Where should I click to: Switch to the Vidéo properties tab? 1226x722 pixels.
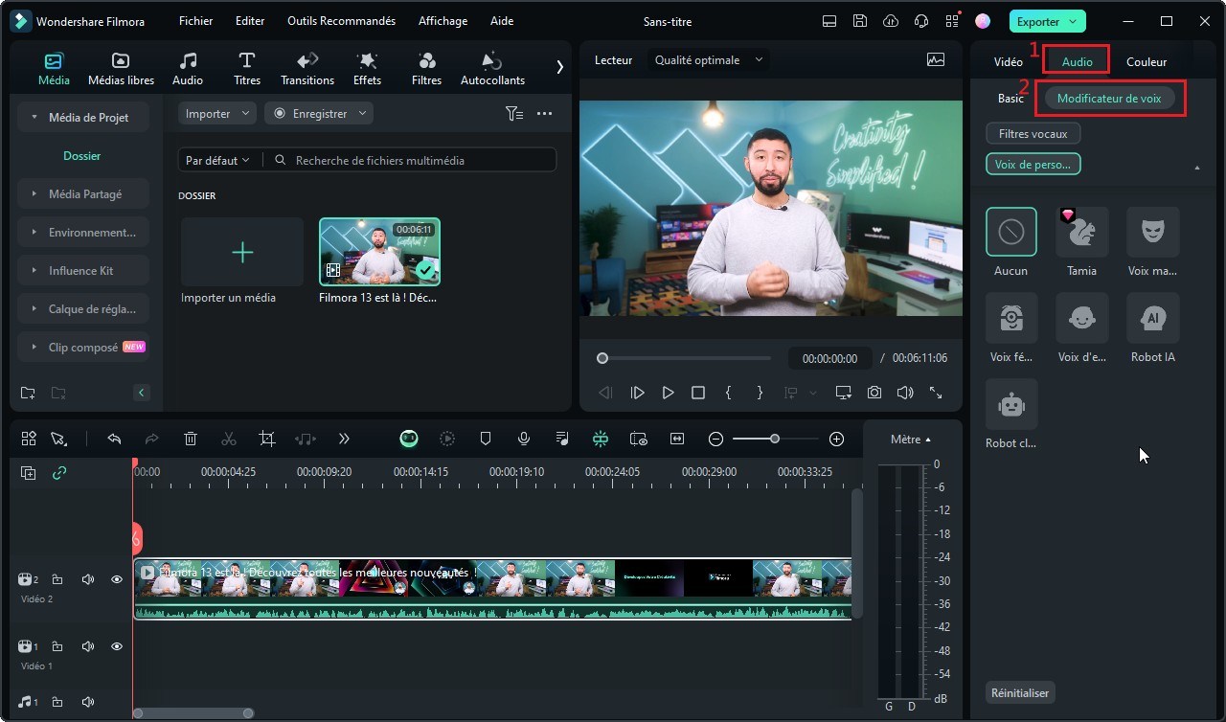pos(1009,62)
